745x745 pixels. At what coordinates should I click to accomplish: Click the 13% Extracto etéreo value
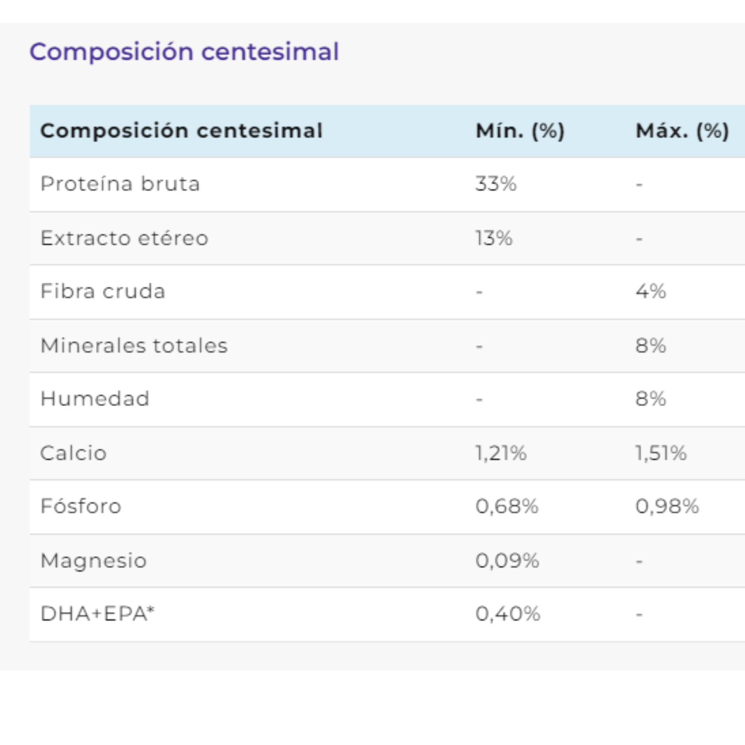point(494,238)
